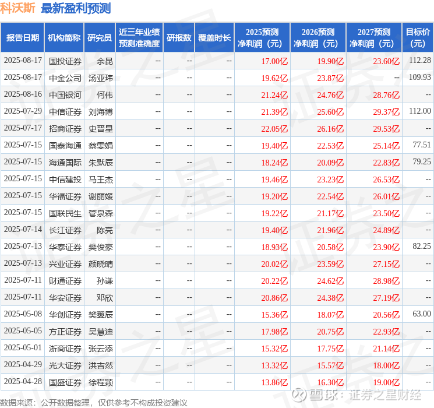This screenshot has height=408, width=434.
Task: Click analyst name 汤亚玮
Action: (100, 78)
